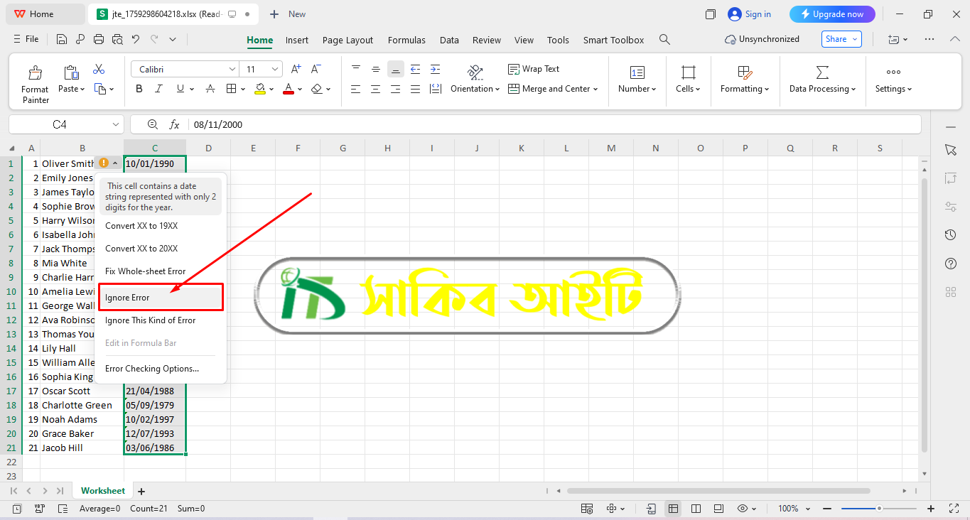Click the Format Painter tool
The height and width of the screenshot is (520, 970).
click(35, 83)
